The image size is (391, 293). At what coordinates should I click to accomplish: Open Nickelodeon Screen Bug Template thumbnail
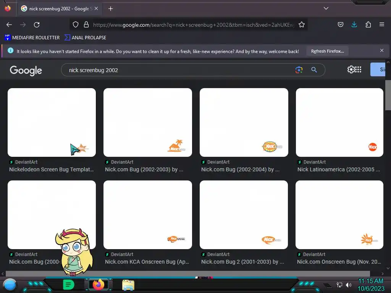tap(52, 122)
